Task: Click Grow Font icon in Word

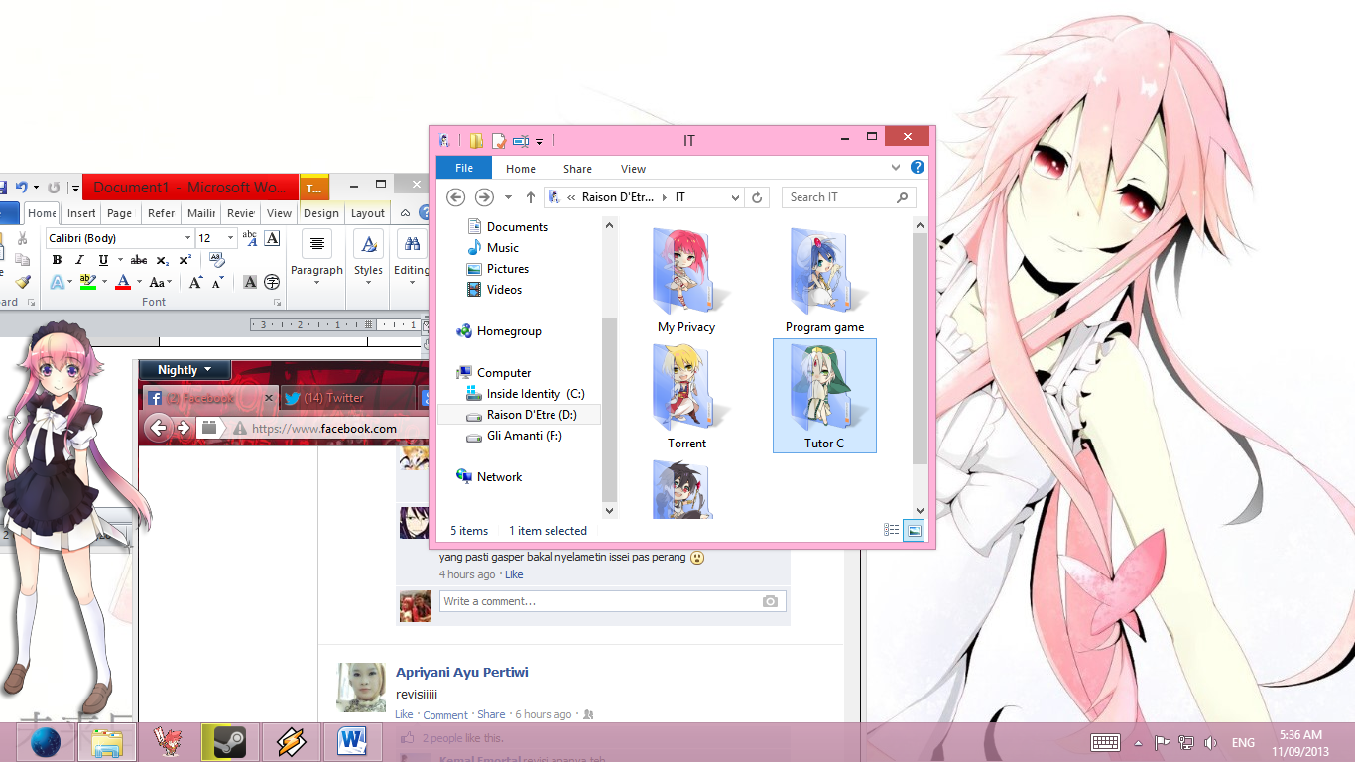Action: (195, 283)
